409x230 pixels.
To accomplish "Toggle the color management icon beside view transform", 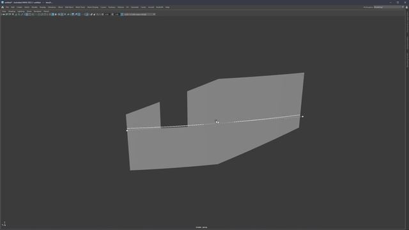I will (122, 14).
